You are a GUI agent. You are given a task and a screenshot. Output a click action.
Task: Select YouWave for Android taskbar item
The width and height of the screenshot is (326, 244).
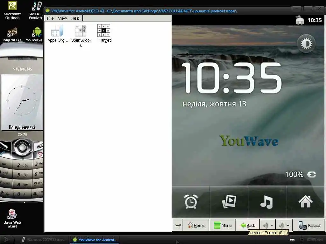coord(95,240)
